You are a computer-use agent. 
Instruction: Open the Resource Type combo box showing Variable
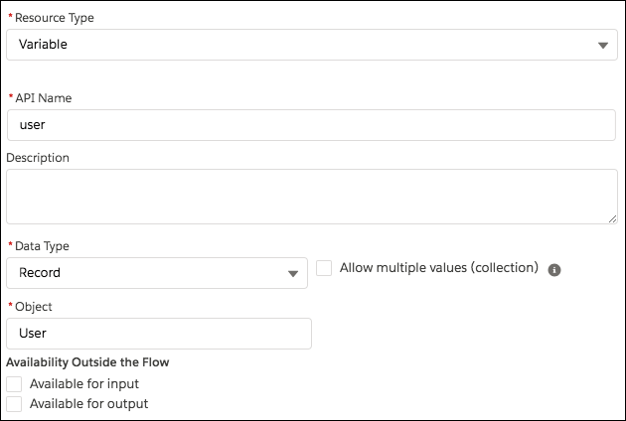[x=298, y=45]
